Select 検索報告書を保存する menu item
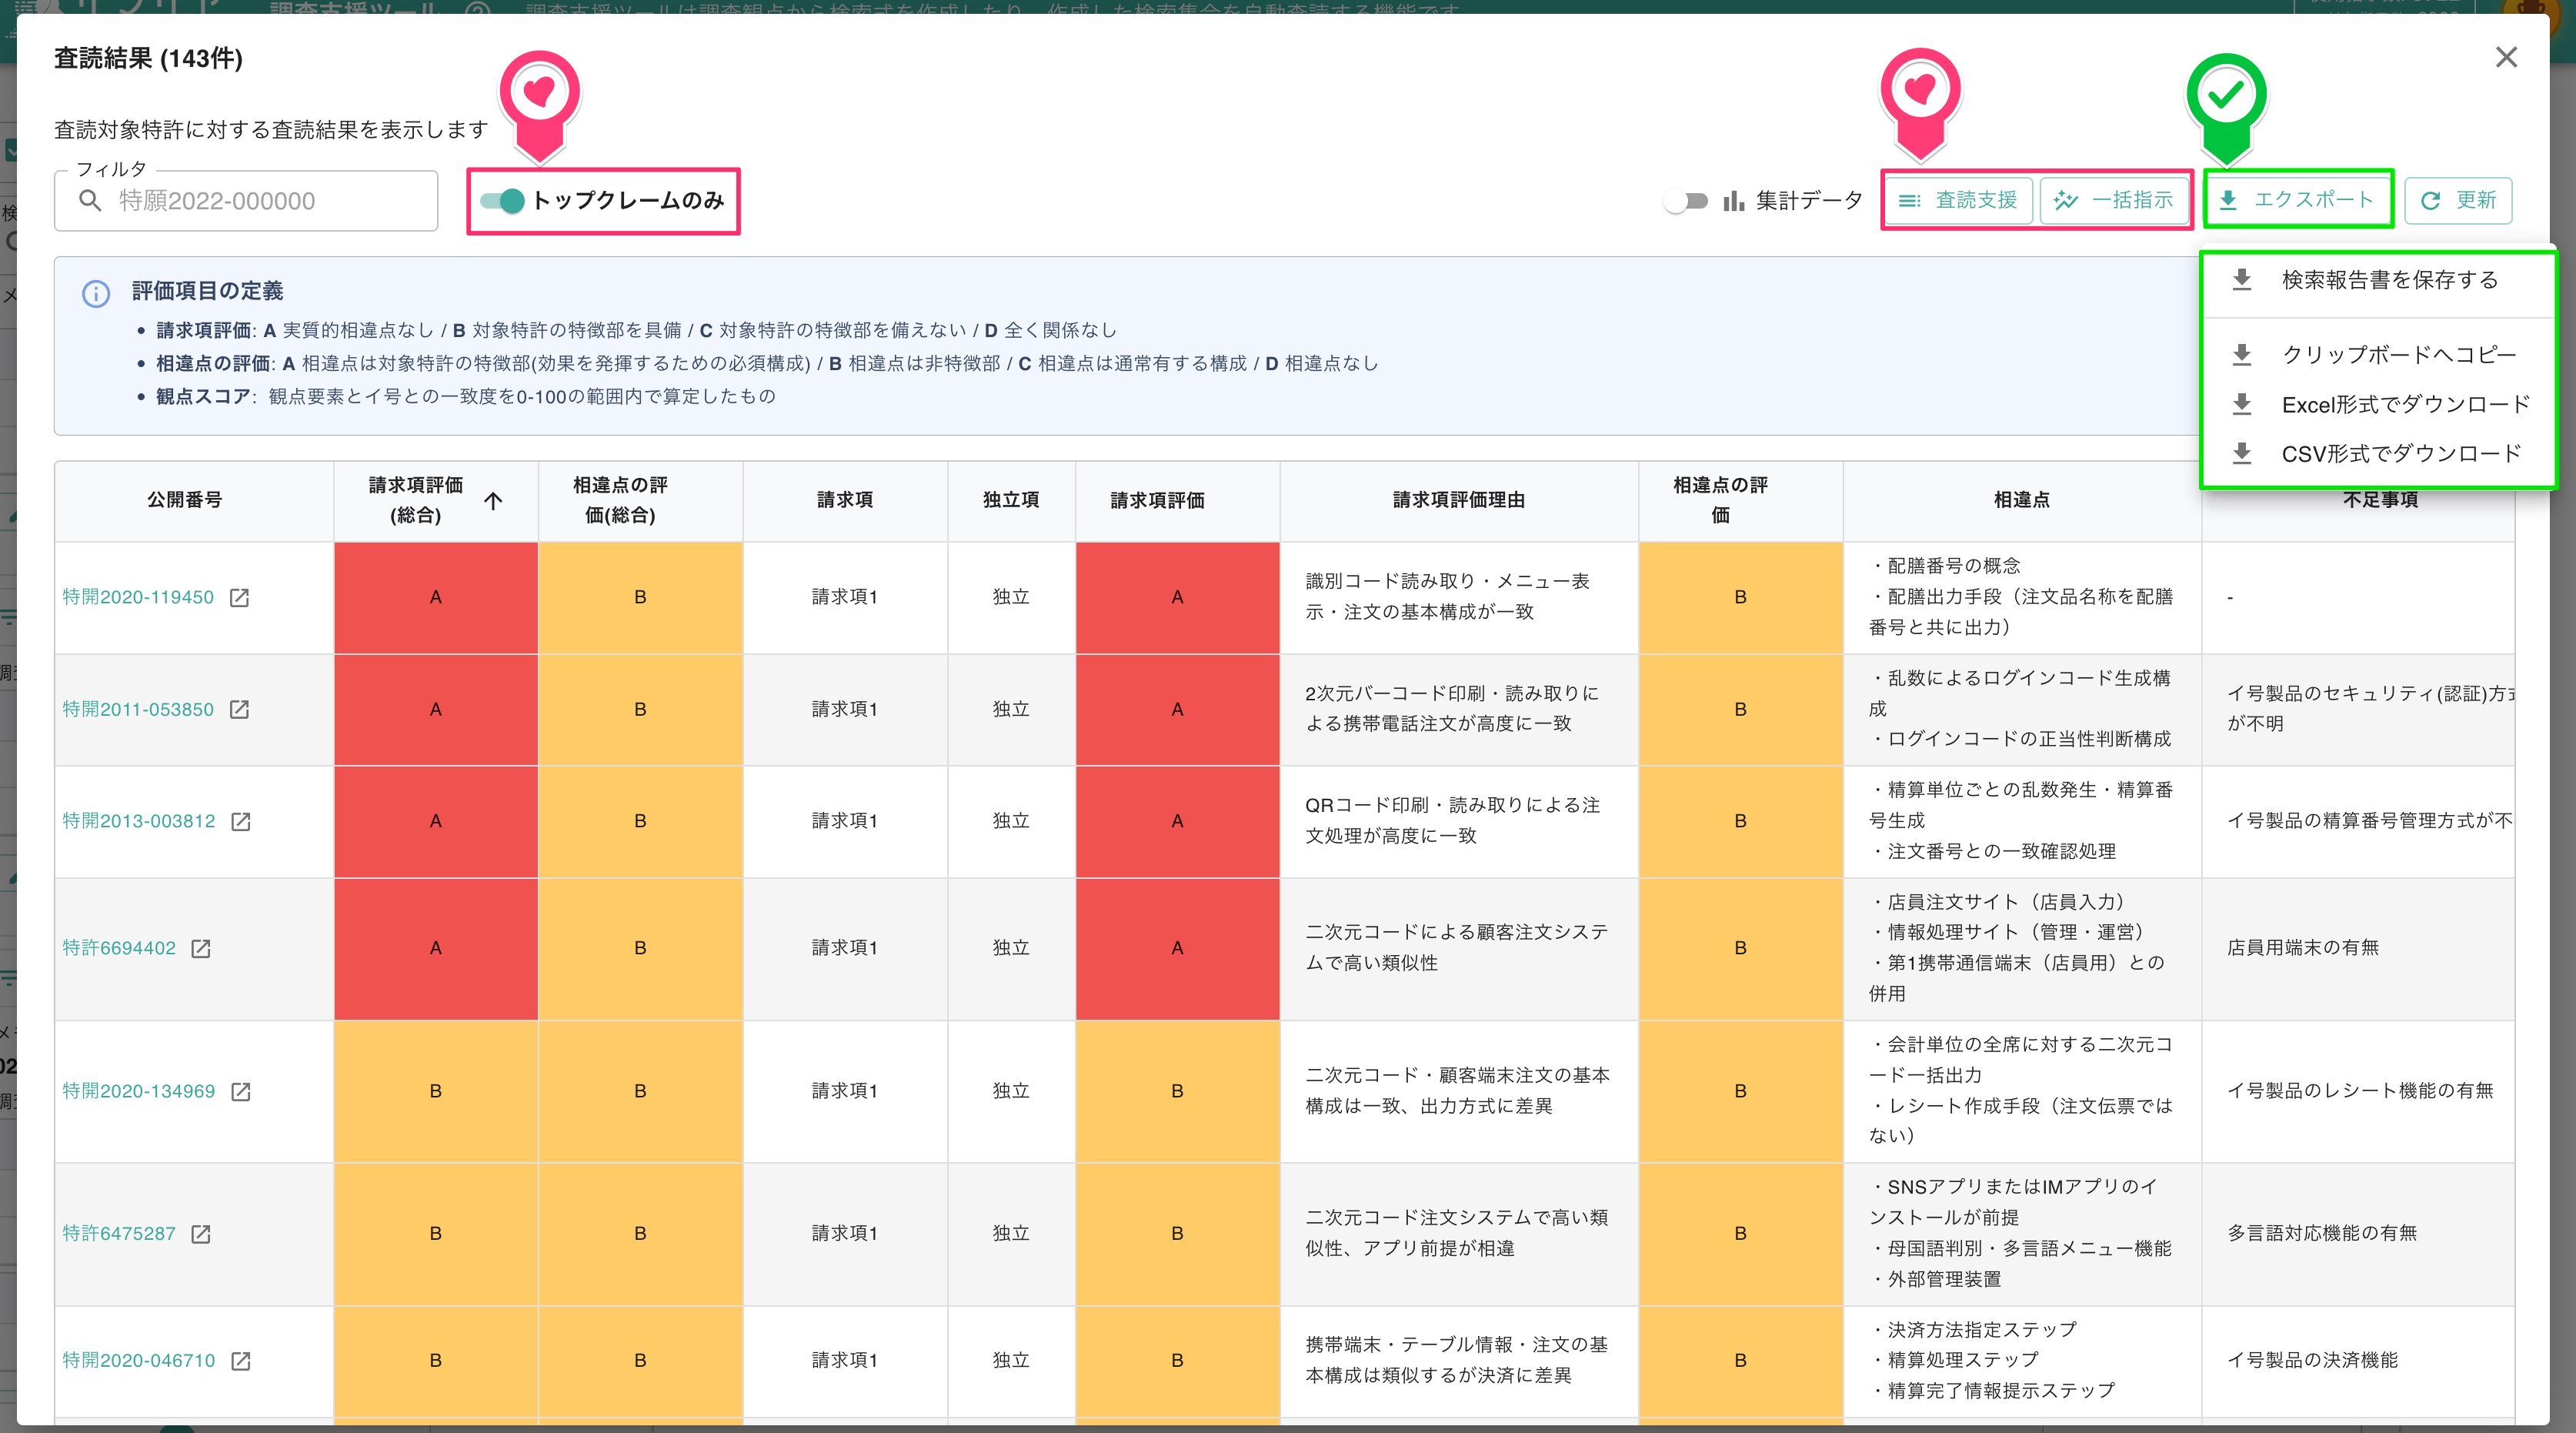2576x1433 pixels. [x=2378, y=280]
